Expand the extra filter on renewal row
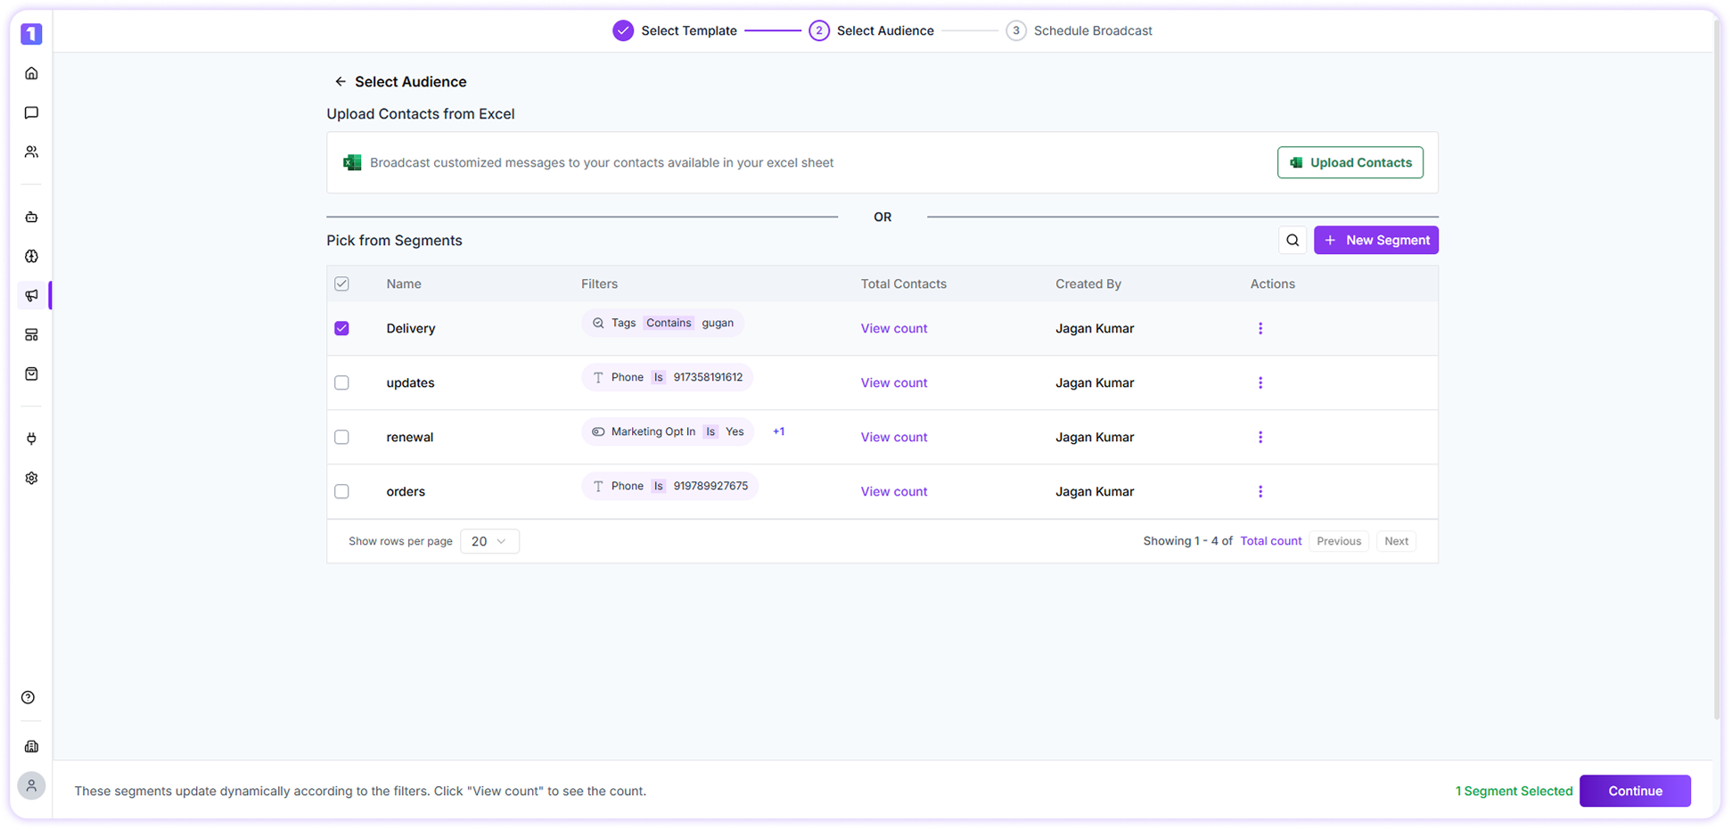This screenshot has height=829, width=1731. (x=778, y=431)
